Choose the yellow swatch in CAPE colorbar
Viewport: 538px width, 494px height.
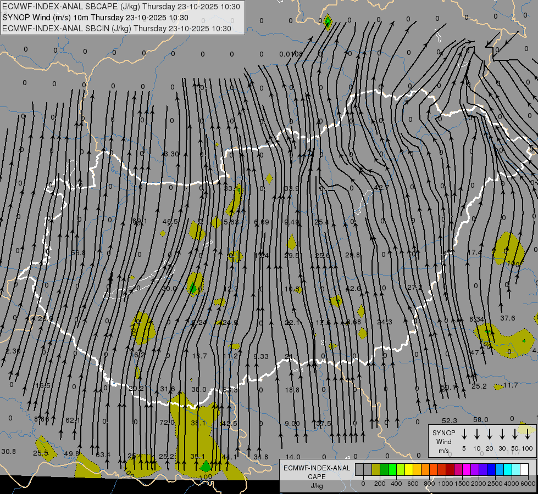pos(409,469)
